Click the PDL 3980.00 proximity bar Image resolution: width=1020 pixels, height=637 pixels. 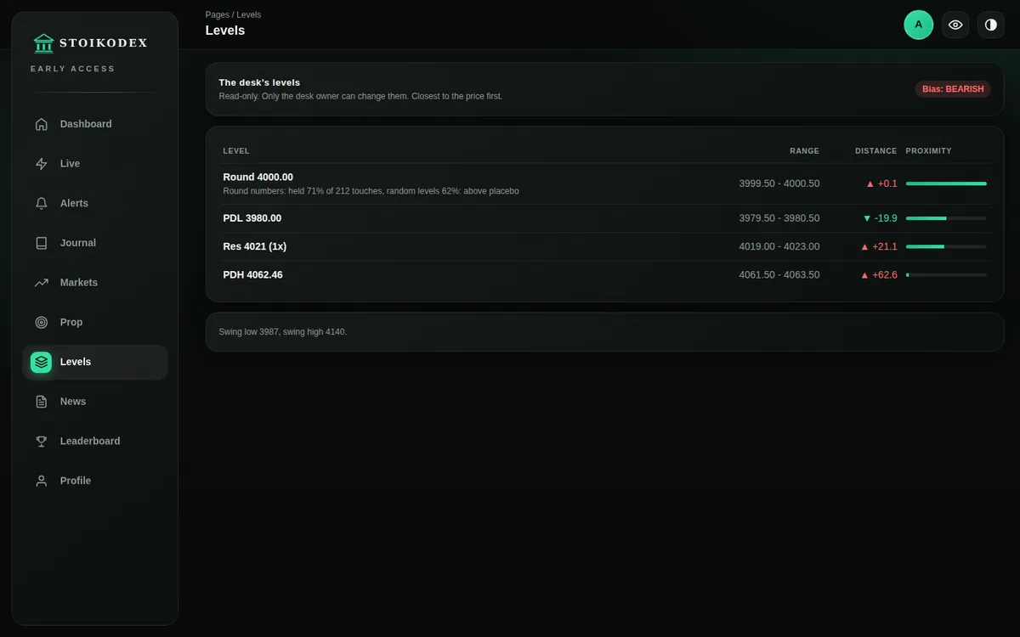click(x=946, y=218)
